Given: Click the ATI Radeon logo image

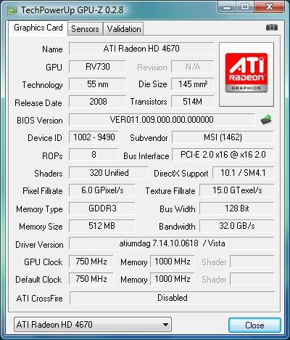Looking at the screenshot, I should [246, 74].
